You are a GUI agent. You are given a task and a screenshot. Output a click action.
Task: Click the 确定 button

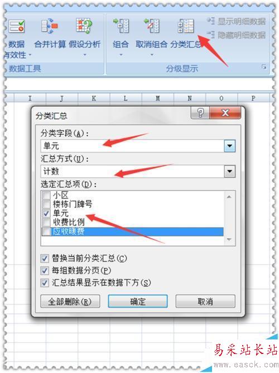tap(138, 301)
